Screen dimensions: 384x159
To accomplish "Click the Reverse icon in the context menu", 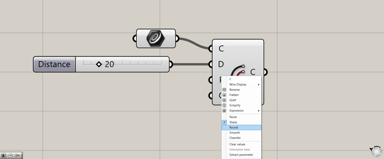I will tap(224, 89).
